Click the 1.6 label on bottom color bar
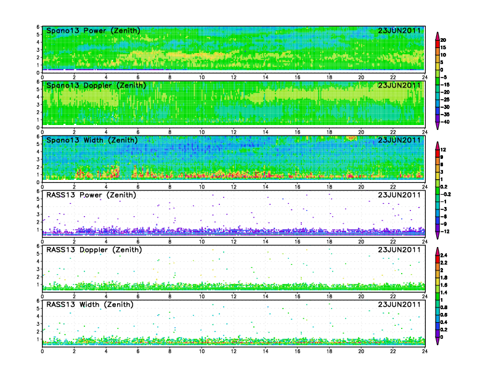This screenshot has height=377, width=488. point(444,285)
